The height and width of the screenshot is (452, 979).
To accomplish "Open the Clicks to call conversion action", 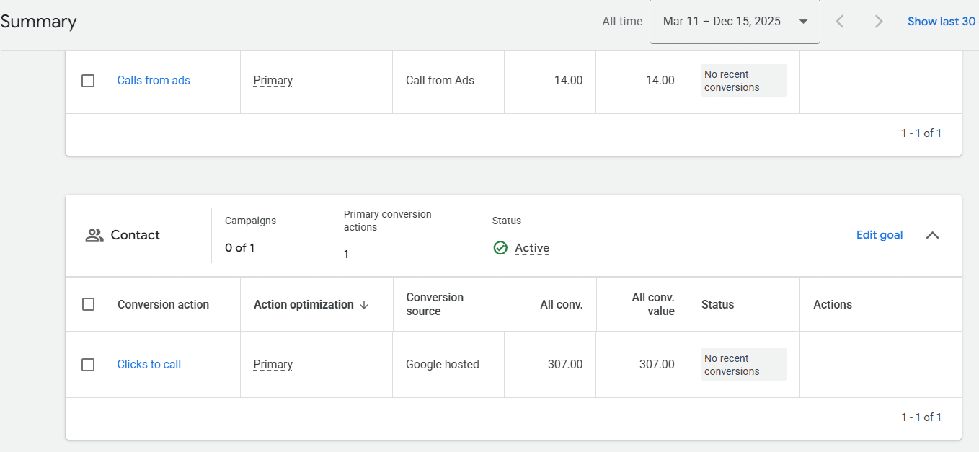I will 149,365.
